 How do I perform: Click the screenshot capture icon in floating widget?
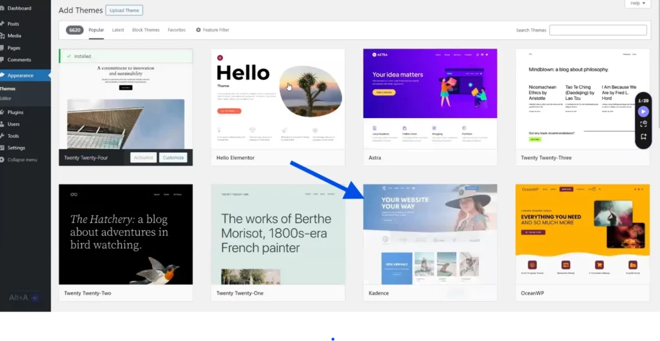pos(643,124)
